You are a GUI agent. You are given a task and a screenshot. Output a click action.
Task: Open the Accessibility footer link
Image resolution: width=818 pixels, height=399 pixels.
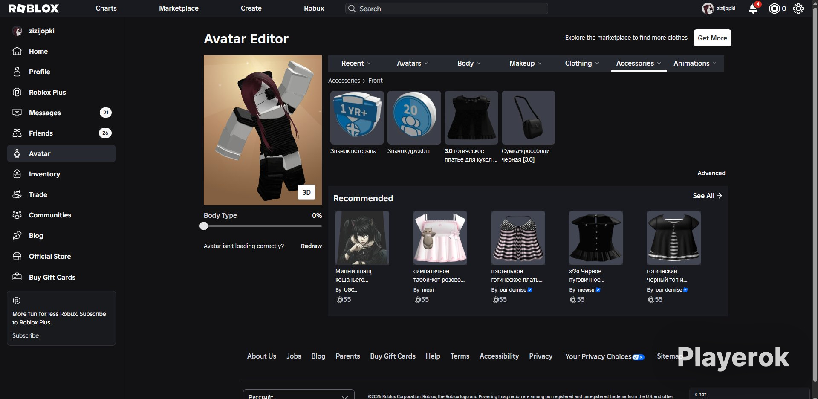tap(499, 356)
